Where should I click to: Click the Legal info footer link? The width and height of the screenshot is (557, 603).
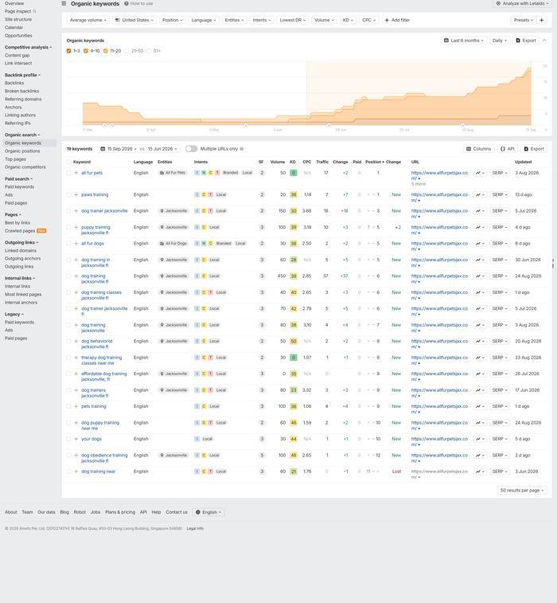[195, 528]
